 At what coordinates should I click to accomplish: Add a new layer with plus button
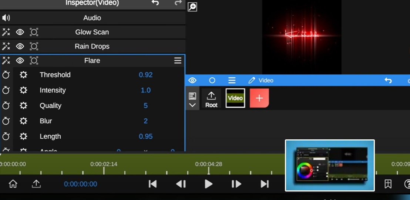pos(259,98)
